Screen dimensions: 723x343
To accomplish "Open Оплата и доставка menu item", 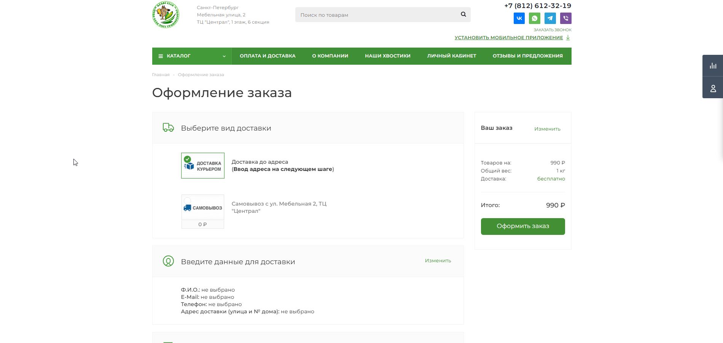I will (268, 56).
